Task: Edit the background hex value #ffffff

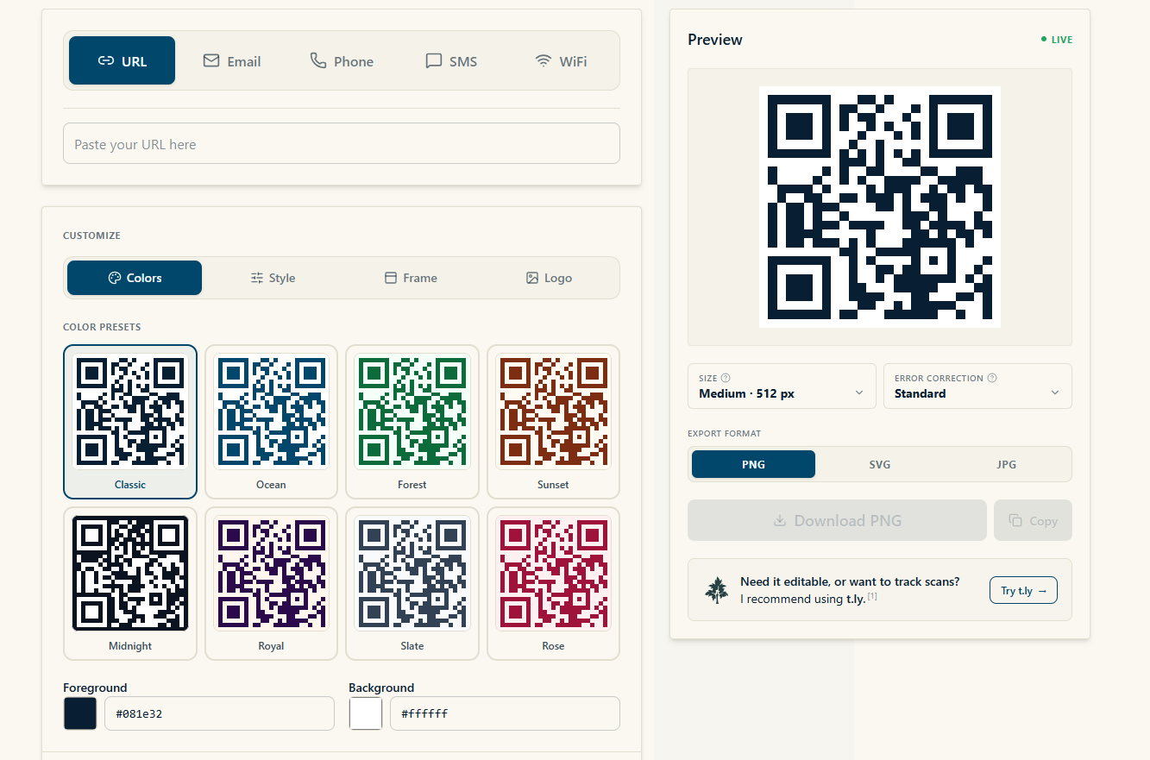Action: pyautogui.click(x=505, y=713)
